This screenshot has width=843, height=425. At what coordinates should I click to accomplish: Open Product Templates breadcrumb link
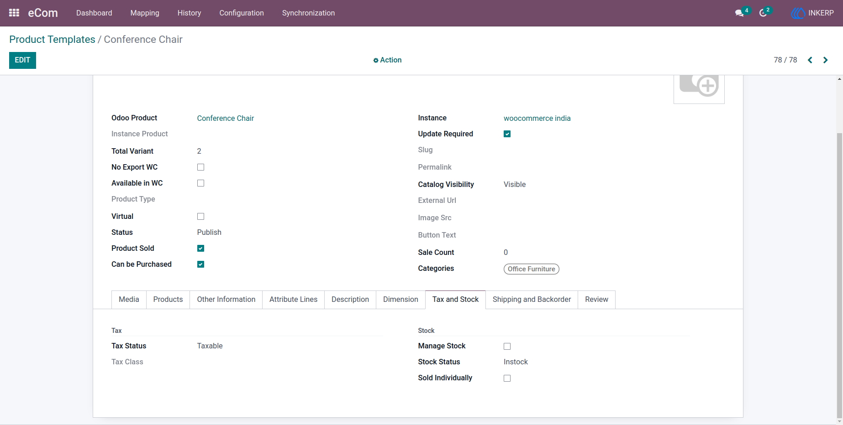[52, 40]
